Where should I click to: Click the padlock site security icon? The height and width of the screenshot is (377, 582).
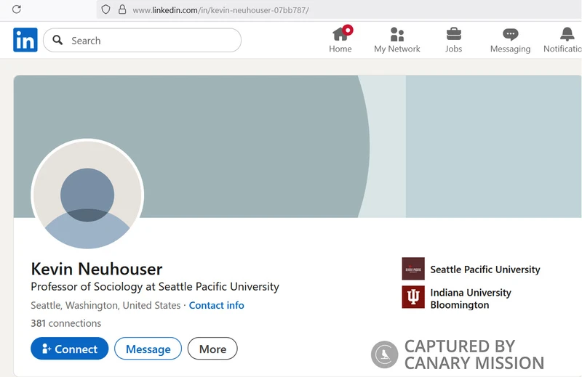tap(122, 9)
